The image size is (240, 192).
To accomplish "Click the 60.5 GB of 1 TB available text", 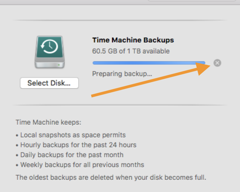I will click(131, 51).
